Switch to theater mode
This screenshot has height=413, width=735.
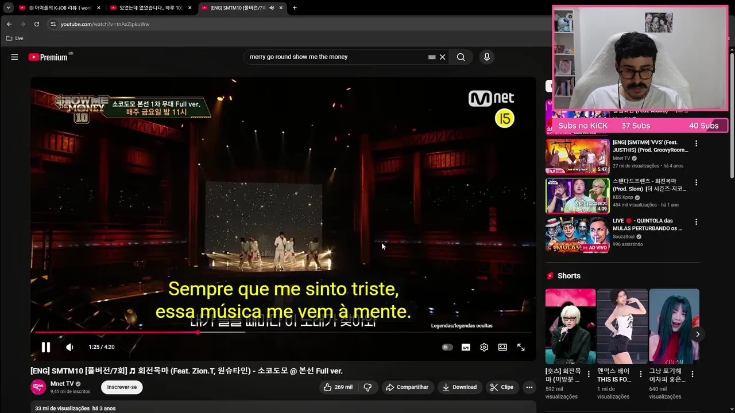[502, 347]
